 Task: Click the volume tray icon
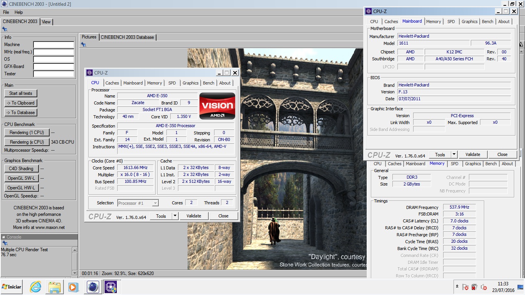483,287
